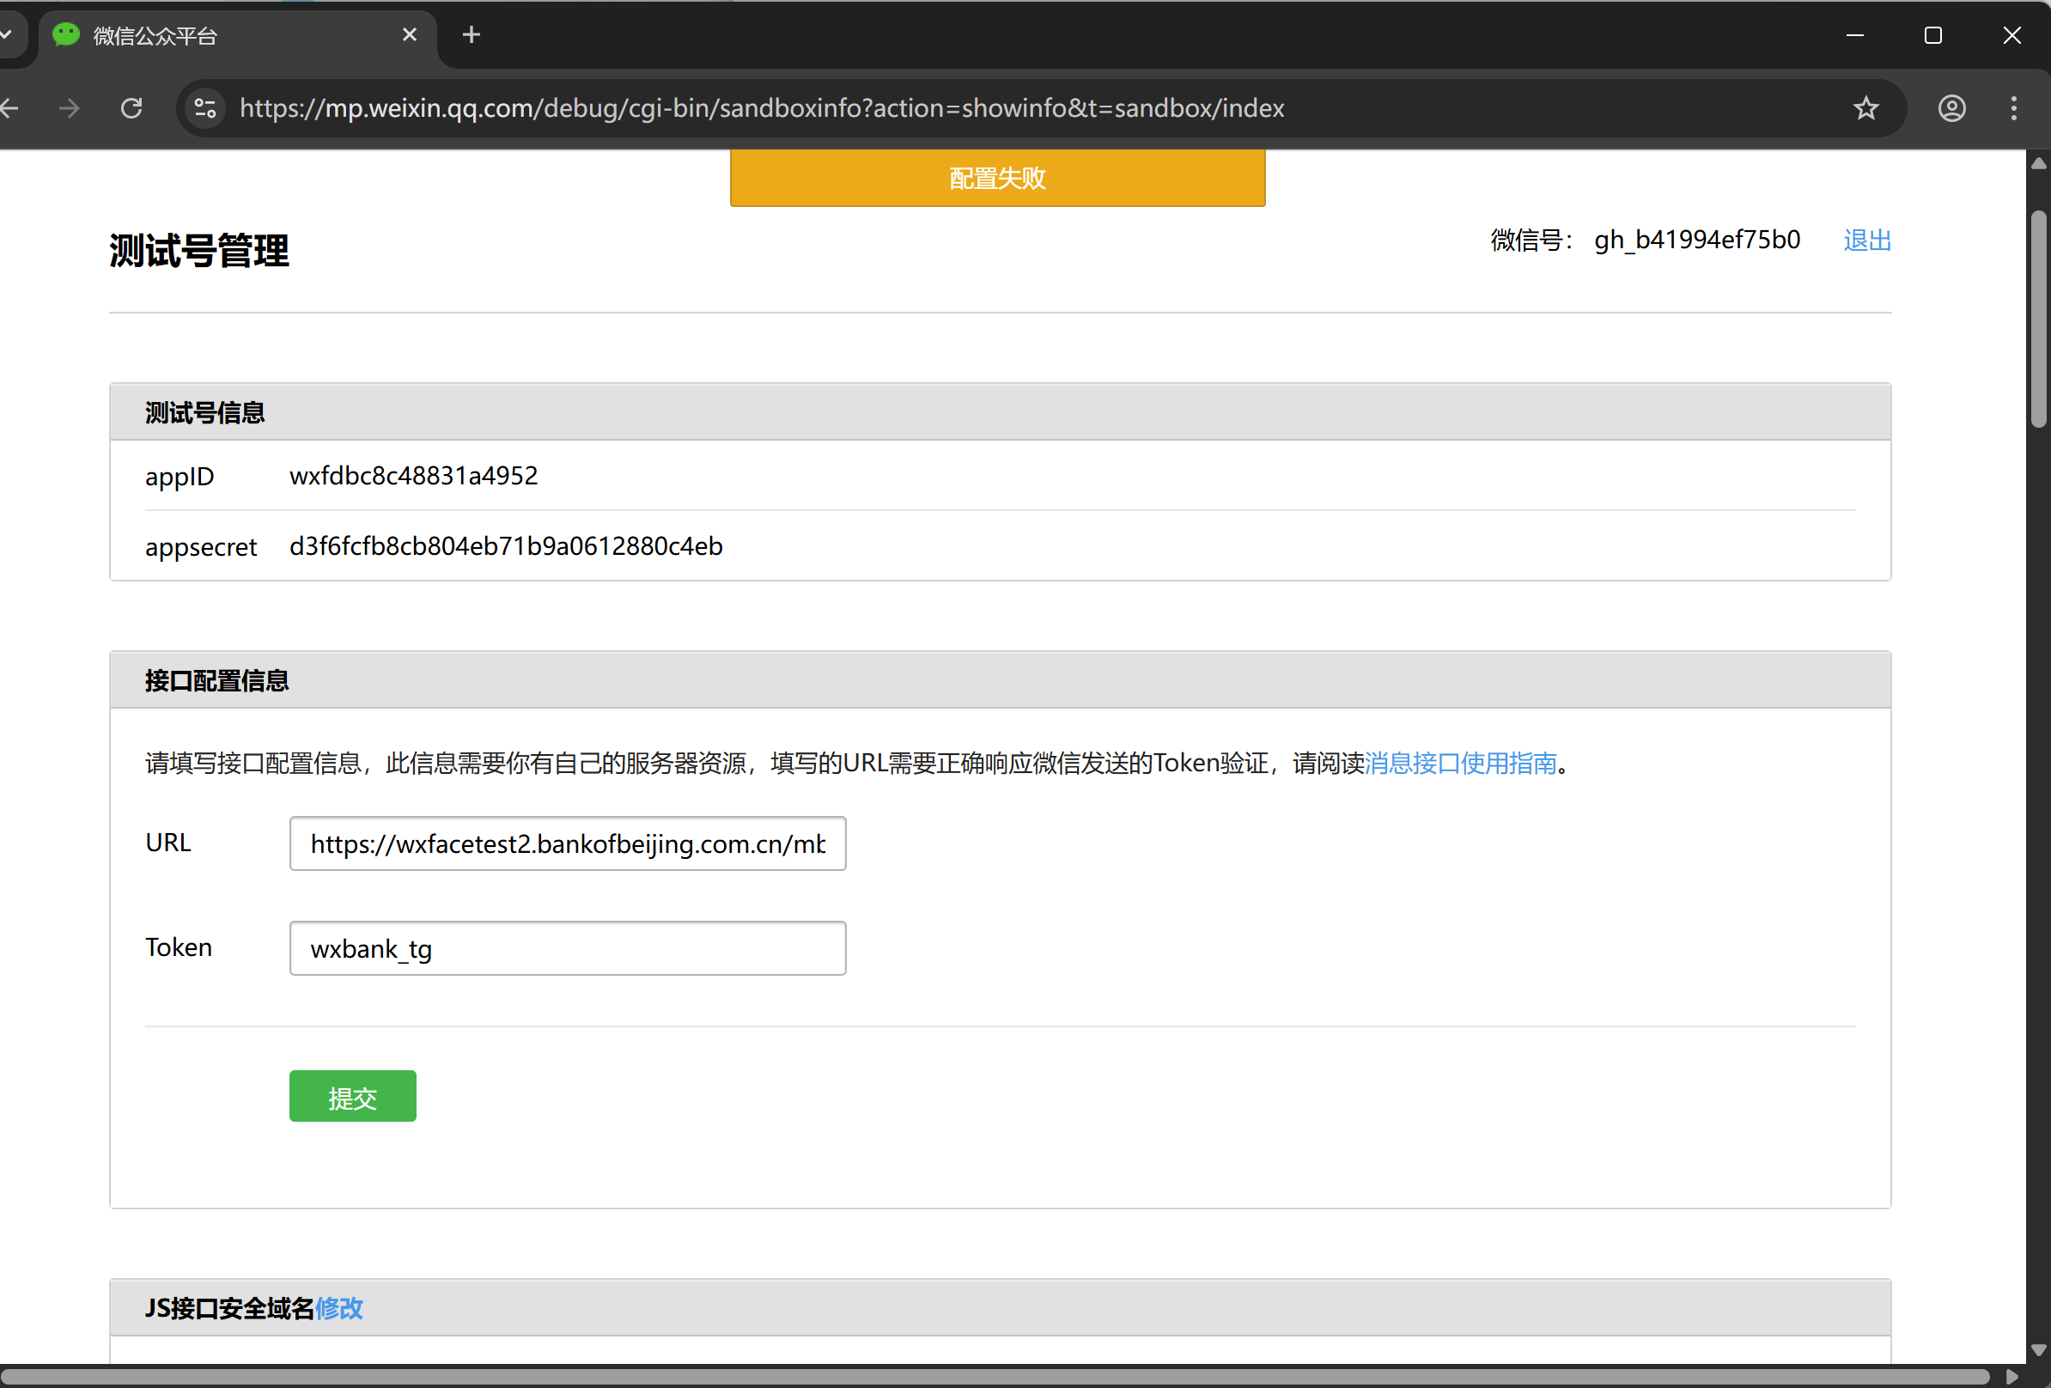Click into the URL input field
This screenshot has height=1388, width=2051.
tap(567, 843)
